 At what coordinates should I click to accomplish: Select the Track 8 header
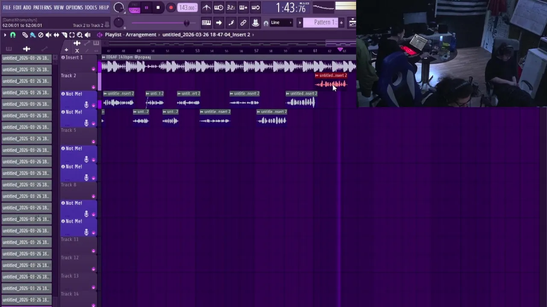tap(79, 190)
